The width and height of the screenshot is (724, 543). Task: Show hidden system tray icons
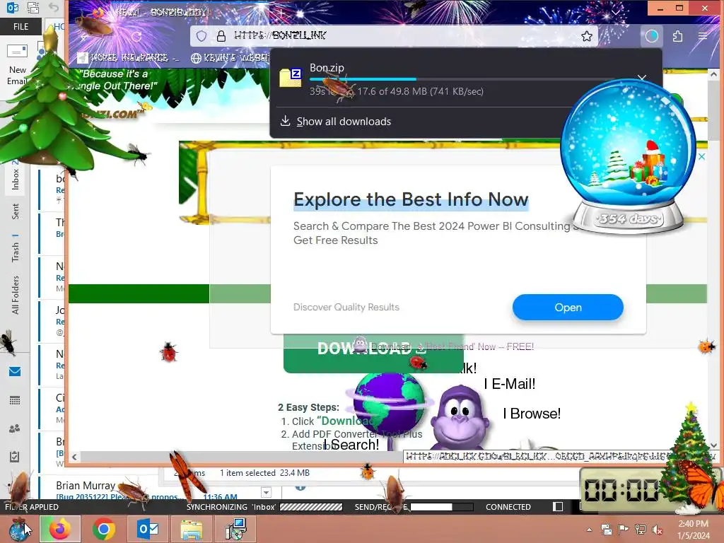[589, 530]
